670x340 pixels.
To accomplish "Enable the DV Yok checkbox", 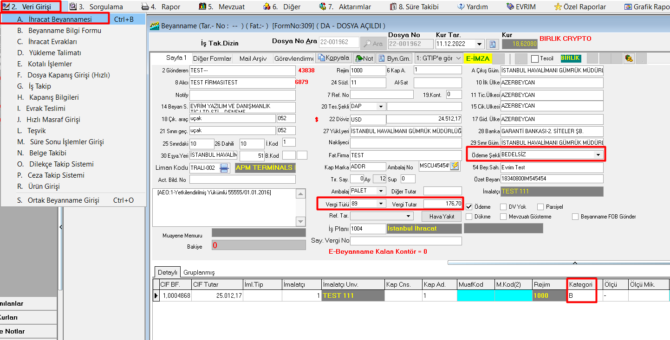I will coord(504,207).
